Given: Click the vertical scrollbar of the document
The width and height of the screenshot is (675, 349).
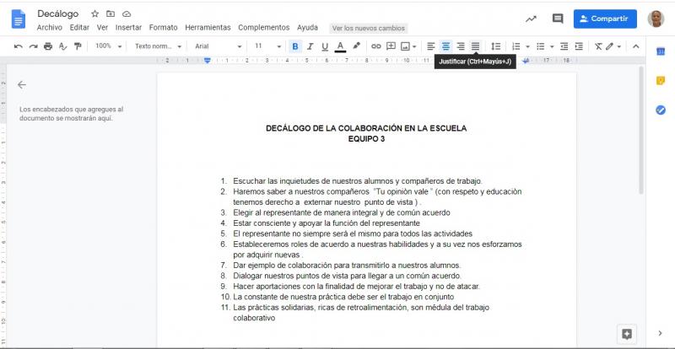Looking at the screenshot, I should click(x=641, y=130).
